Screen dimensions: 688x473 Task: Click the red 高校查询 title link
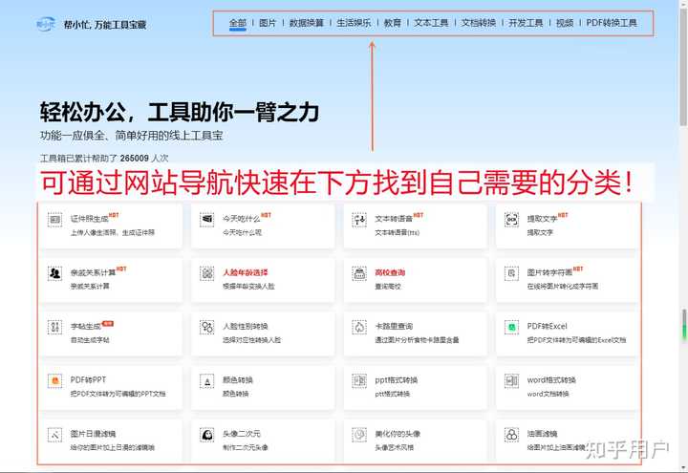pos(390,272)
